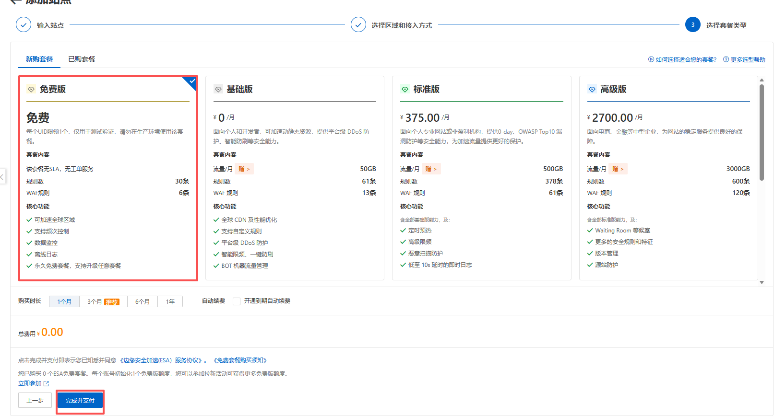Click 离线日志 feature in 免费版
This screenshot has height=416, width=774.
46,254
